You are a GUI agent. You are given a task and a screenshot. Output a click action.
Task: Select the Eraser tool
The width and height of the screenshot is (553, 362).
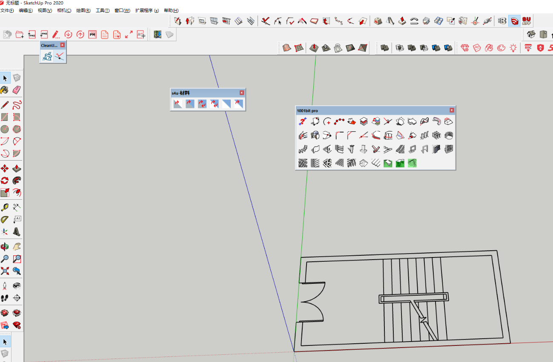(17, 90)
